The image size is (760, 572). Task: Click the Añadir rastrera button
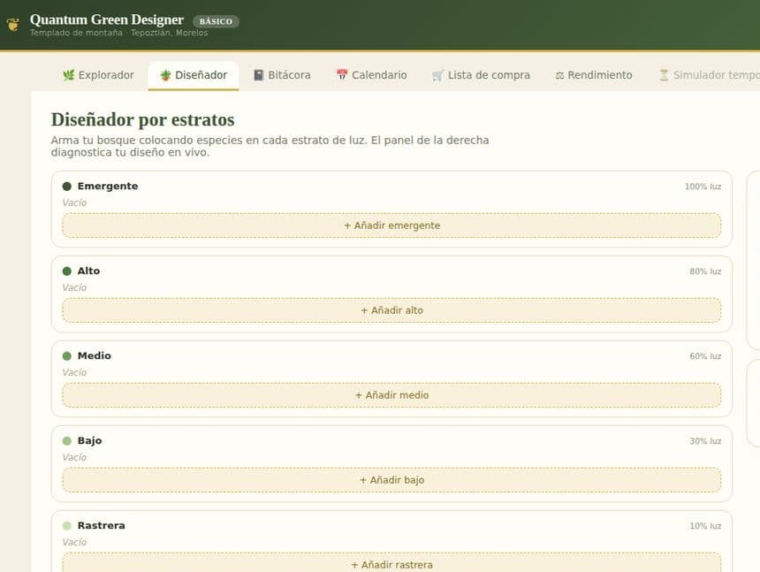(x=391, y=562)
